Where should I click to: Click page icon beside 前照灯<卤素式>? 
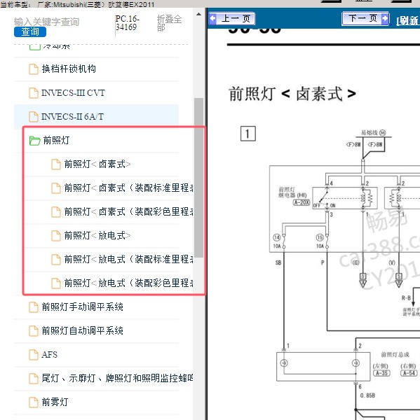point(56,164)
